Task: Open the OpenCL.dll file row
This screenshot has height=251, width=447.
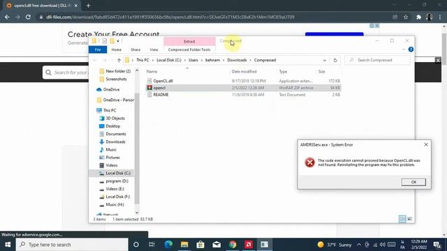Action: click(x=244, y=81)
